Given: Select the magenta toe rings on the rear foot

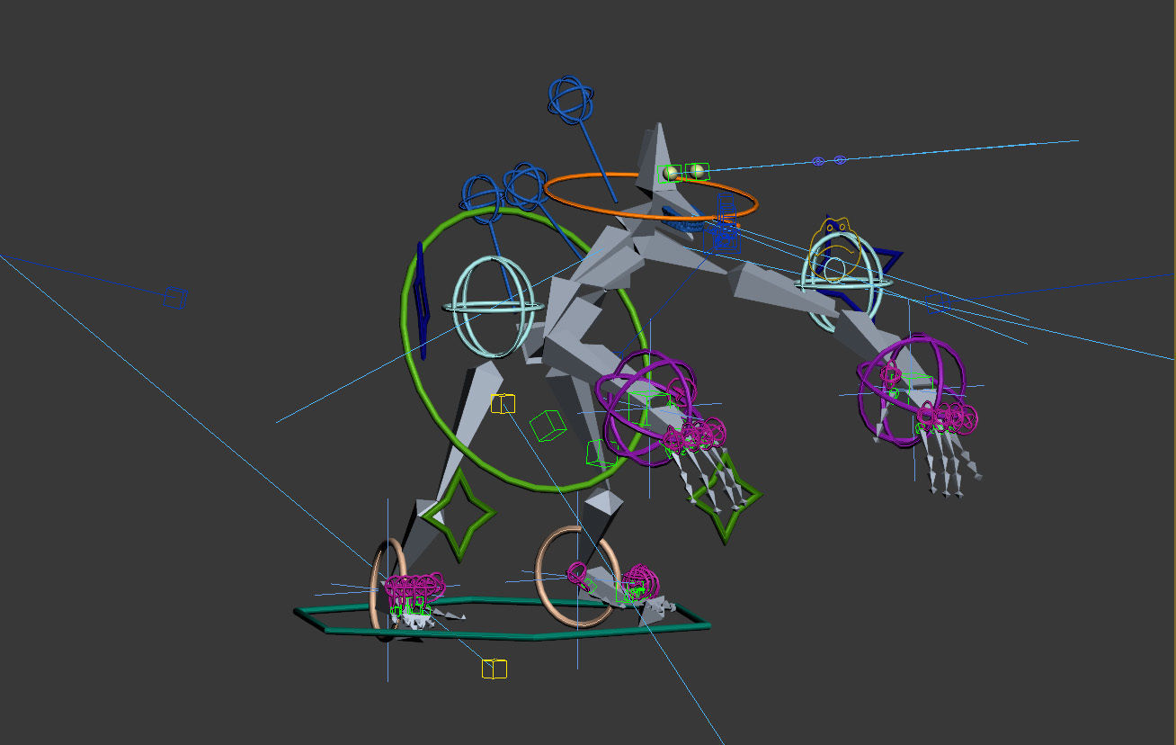Looking at the screenshot, I should pyautogui.click(x=414, y=587).
